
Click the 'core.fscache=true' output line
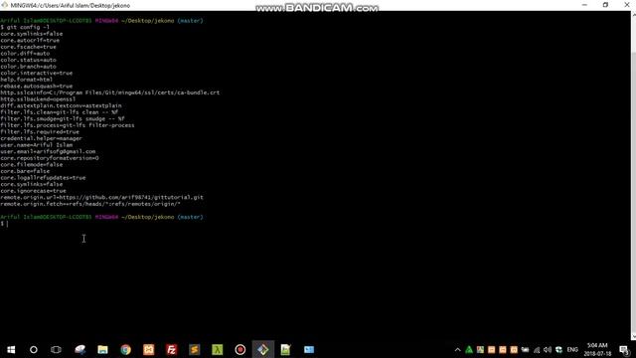(28, 47)
